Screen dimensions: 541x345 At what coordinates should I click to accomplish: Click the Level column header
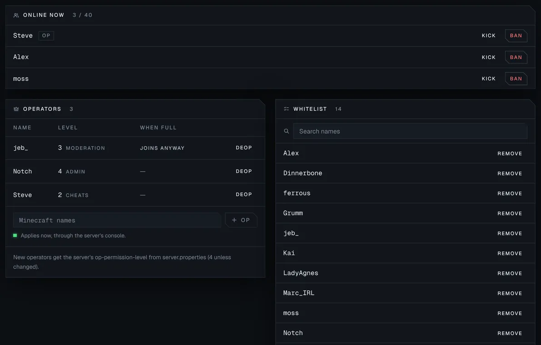[x=68, y=128]
